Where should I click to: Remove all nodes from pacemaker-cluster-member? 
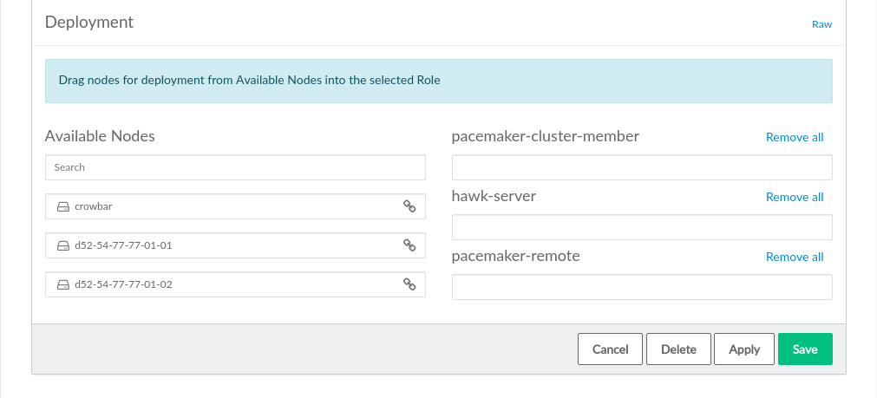794,137
